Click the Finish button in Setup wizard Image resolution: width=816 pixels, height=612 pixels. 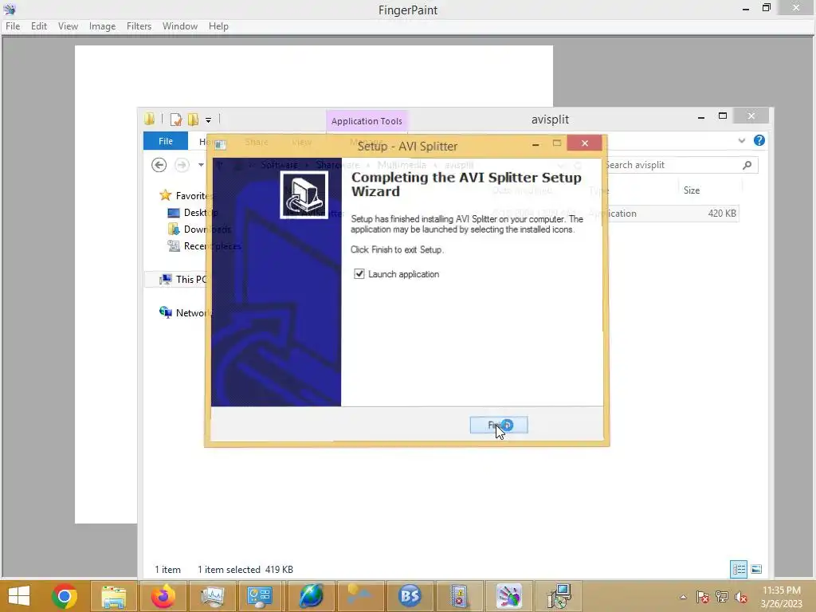pos(499,426)
